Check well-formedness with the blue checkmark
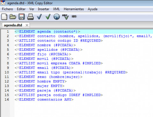This screenshot has height=117, width=153. coord(39,17)
